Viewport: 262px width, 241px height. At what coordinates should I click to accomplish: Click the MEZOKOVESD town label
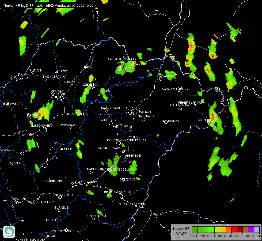[x=42, y=126]
